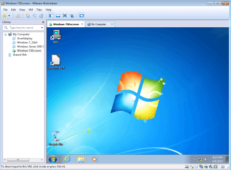Switch to the Windows 7SDscreen tab
231x170 pixels.
pyautogui.click(x=66, y=24)
